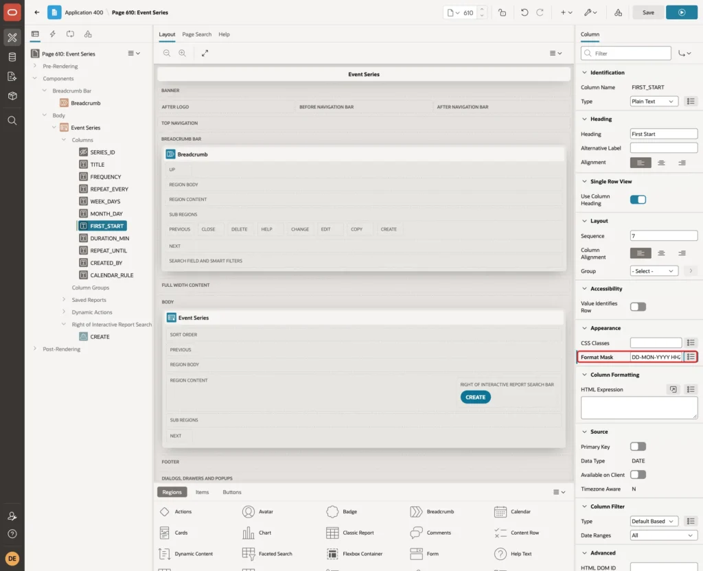This screenshot has width=703, height=571.
Task: Open the Utilities wrench menu
Action: (590, 12)
